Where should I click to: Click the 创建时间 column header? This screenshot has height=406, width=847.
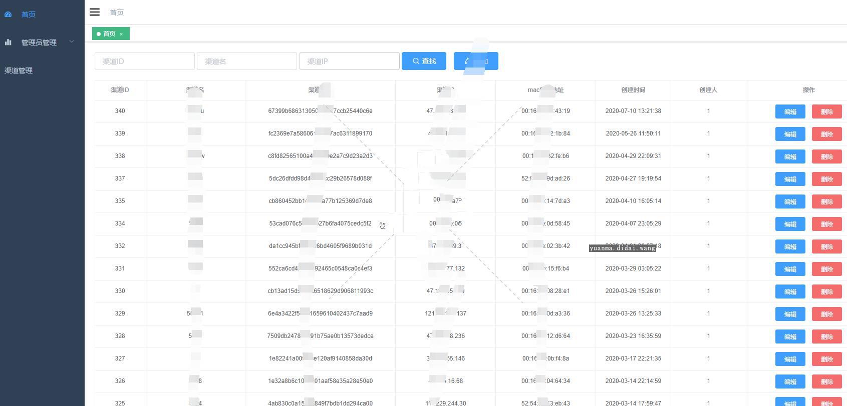click(x=633, y=90)
